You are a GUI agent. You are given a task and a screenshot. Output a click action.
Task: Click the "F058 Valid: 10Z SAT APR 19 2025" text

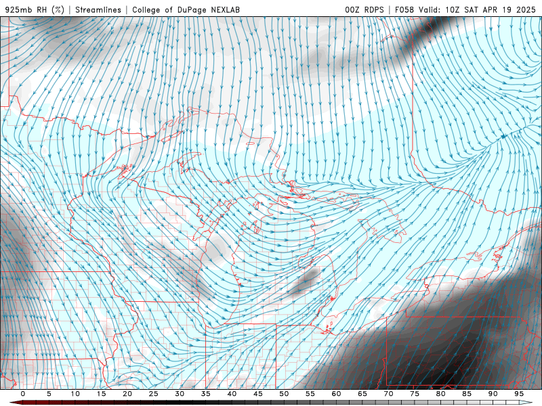(x=465, y=9)
